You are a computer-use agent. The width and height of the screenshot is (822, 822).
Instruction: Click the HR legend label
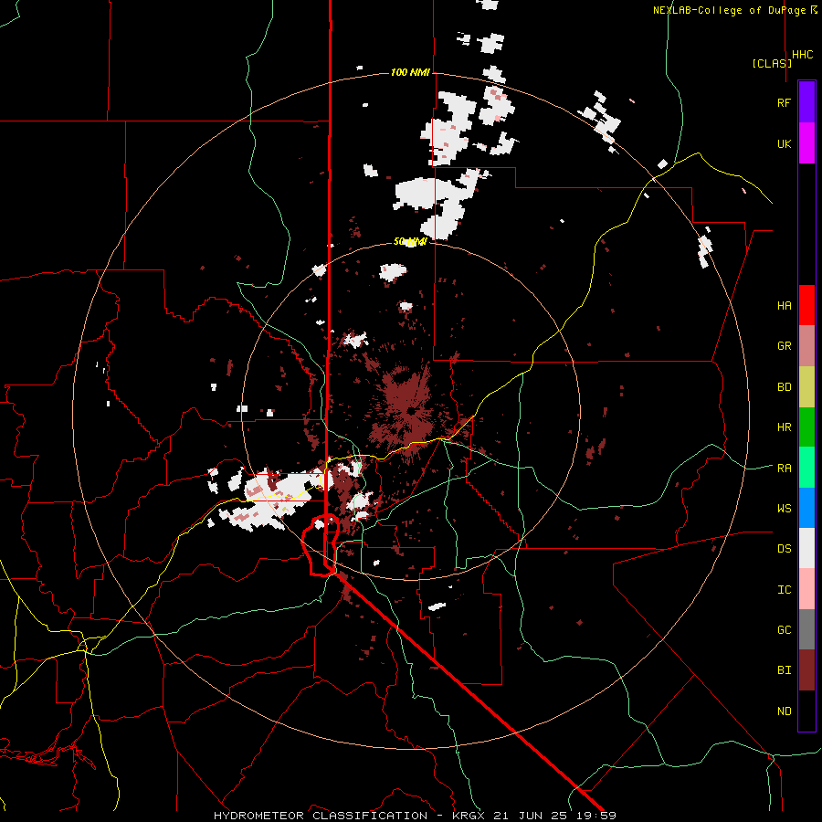784,427
